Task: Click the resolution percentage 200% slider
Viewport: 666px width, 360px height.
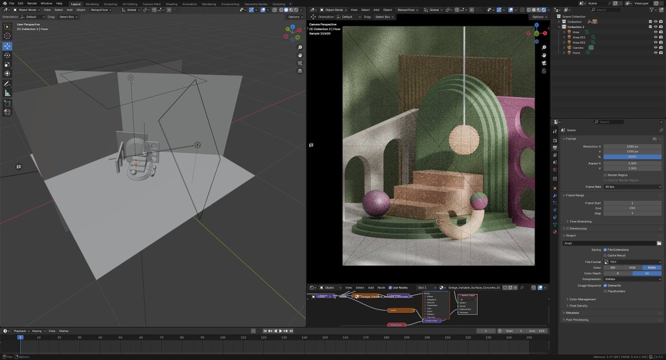Action: pos(633,157)
